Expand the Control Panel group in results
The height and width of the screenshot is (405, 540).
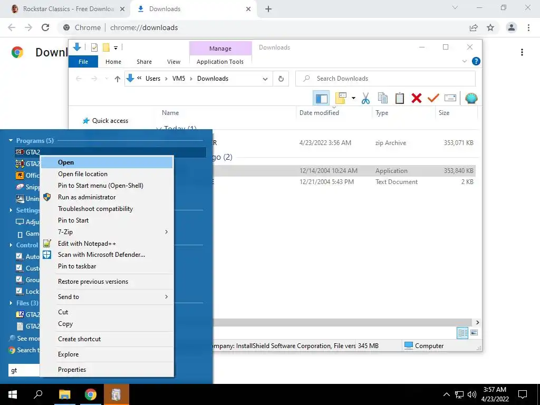click(11, 245)
